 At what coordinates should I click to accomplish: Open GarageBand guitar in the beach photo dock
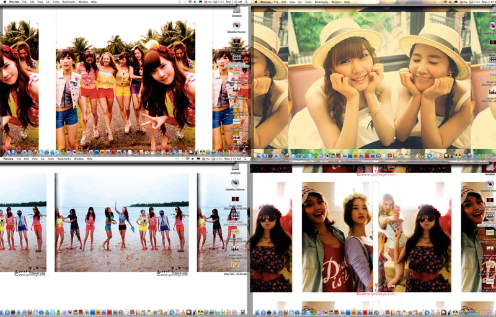pyautogui.click(x=166, y=312)
